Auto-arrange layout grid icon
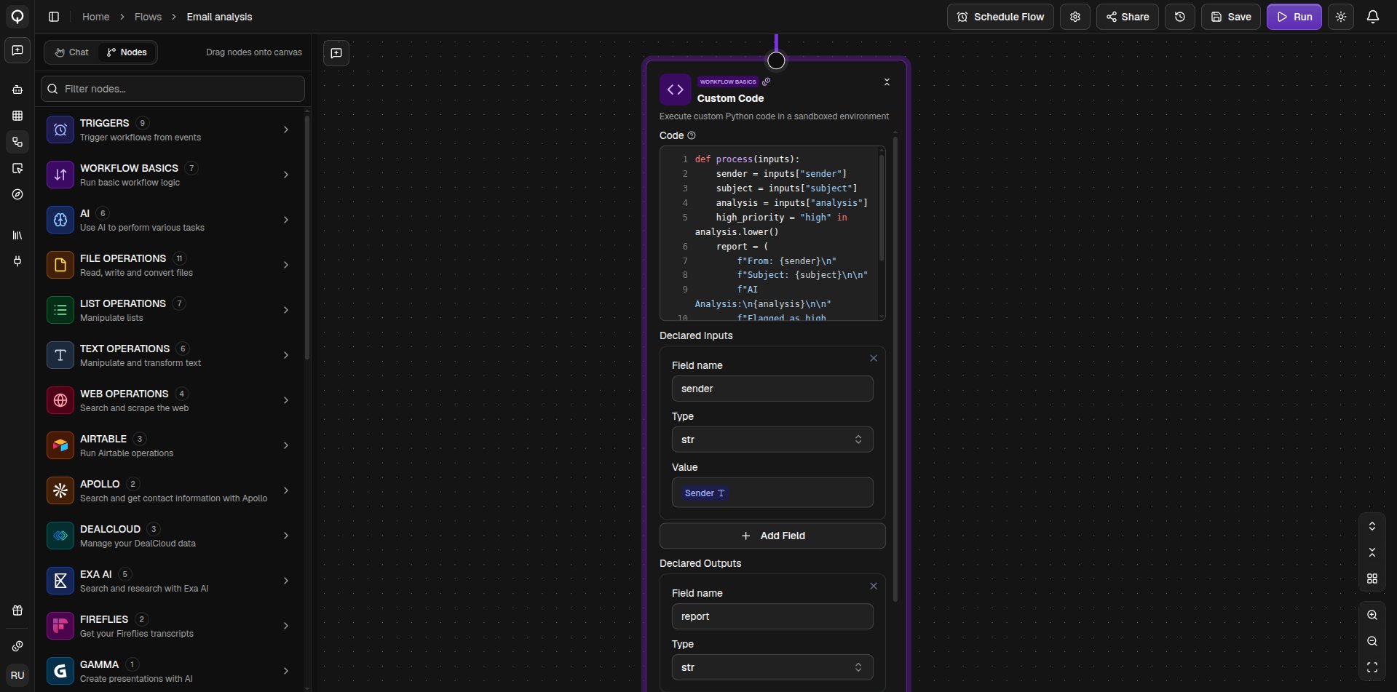This screenshot has height=692, width=1397. click(x=1372, y=578)
